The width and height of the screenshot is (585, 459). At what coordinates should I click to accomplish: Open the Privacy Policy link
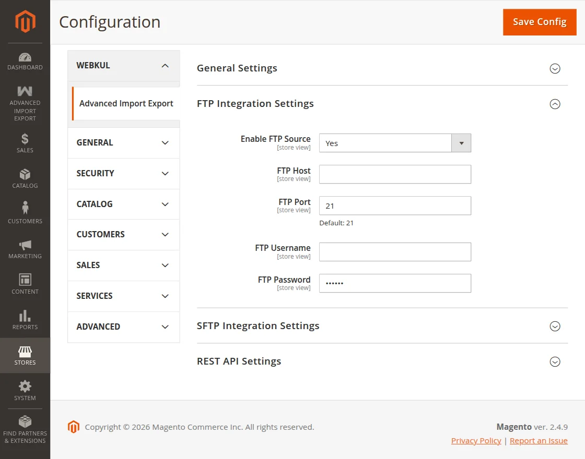(x=476, y=441)
